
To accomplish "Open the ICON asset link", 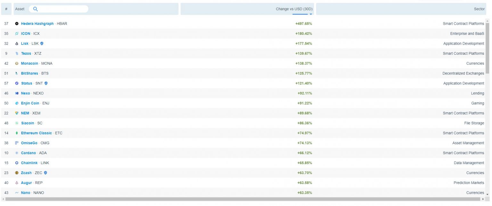I will point(26,34).
